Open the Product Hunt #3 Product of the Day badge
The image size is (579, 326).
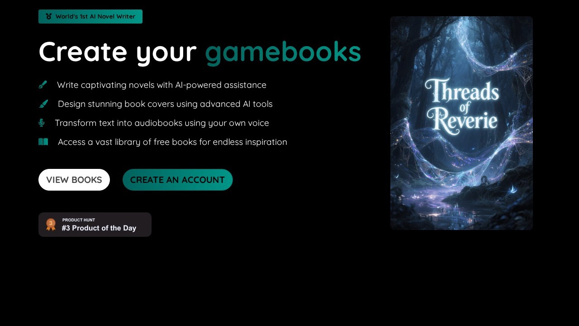tap(95, 225)
